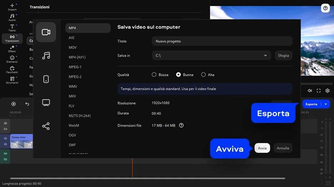Toggle visibility eye on Snow.mov track

[5, 139]
